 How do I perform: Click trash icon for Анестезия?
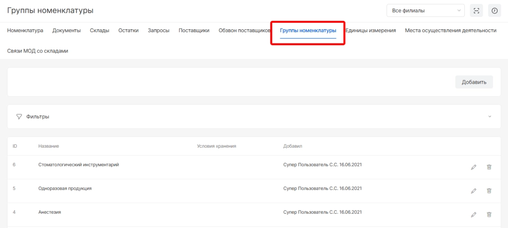click(x=489, y=215)
